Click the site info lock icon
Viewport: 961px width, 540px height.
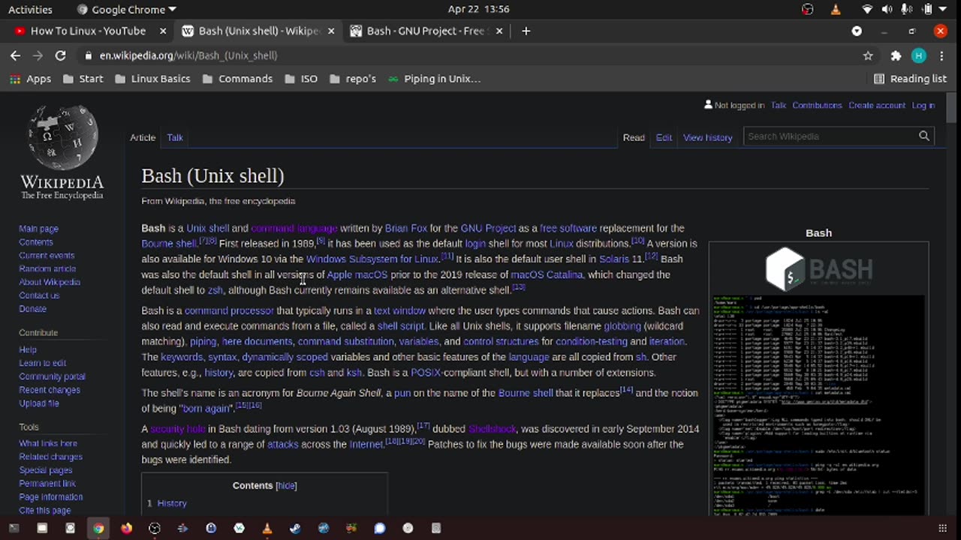click(x=89, y=55)
